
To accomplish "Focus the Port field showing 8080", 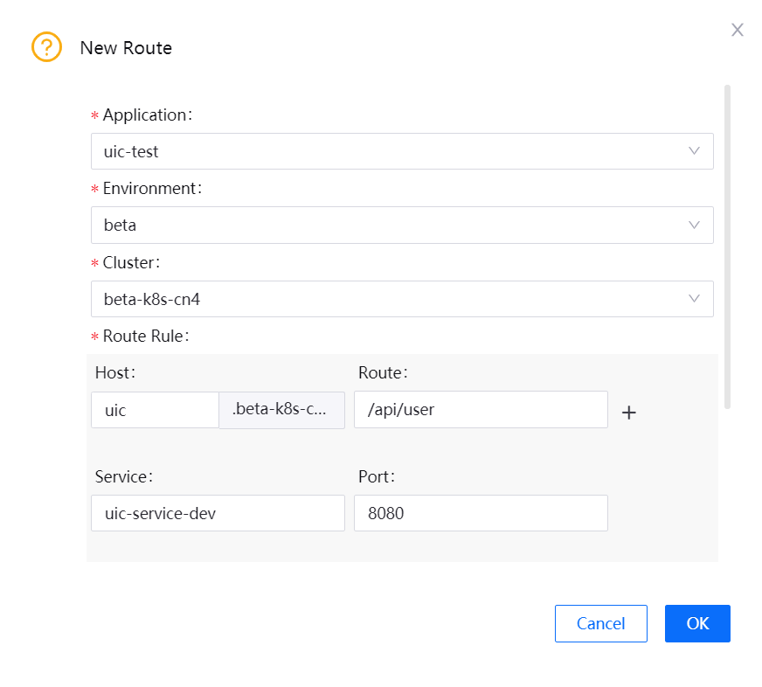I will click(480, 513).
